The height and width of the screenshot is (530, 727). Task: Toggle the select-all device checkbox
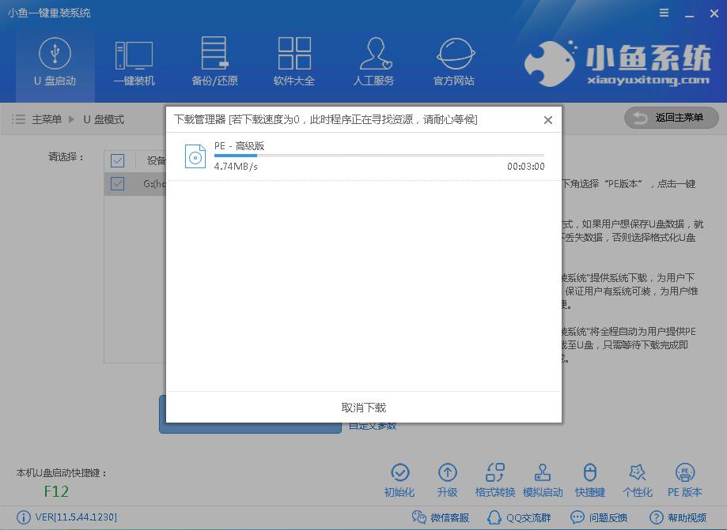[x=118, y=160]
